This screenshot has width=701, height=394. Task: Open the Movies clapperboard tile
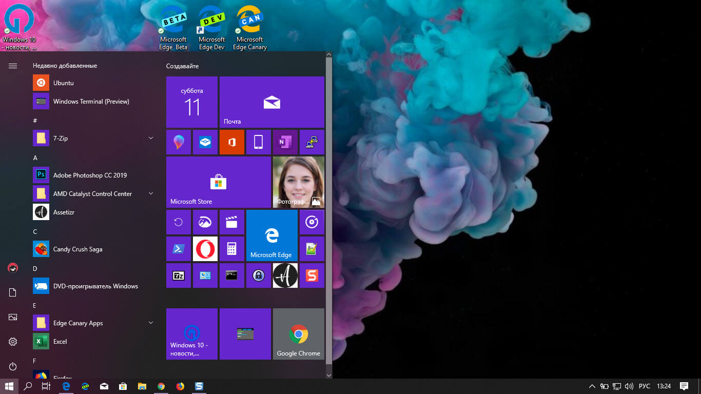pyautogui.click(x=232, y=222)
